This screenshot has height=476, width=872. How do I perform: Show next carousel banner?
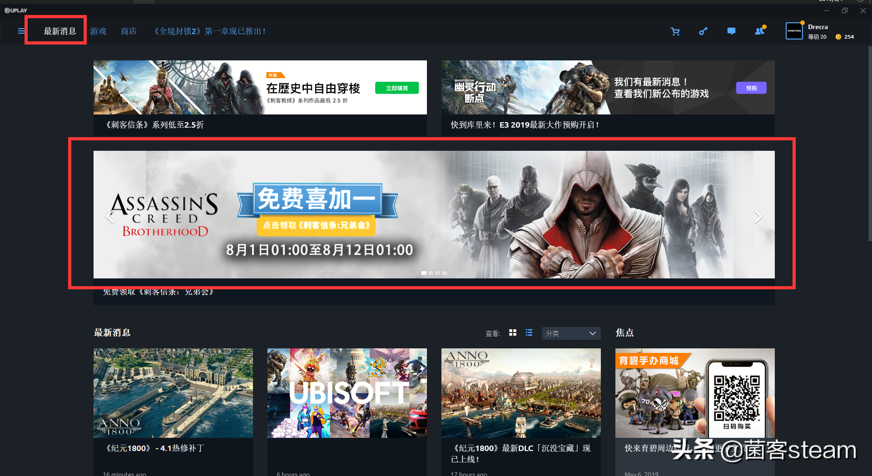click(758, 216)
